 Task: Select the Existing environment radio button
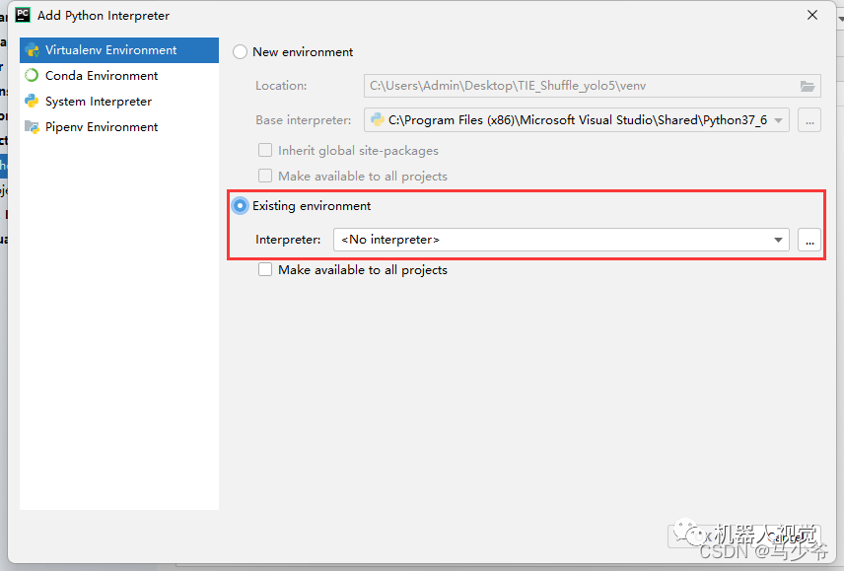pos(240,205)
